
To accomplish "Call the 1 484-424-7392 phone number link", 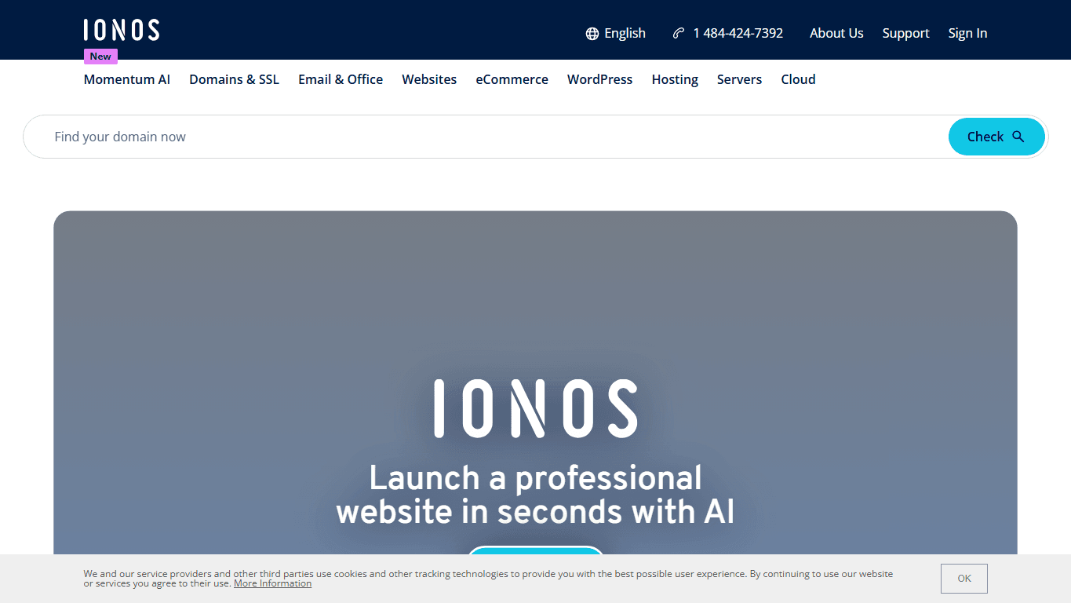I will [x=728, y=33].
